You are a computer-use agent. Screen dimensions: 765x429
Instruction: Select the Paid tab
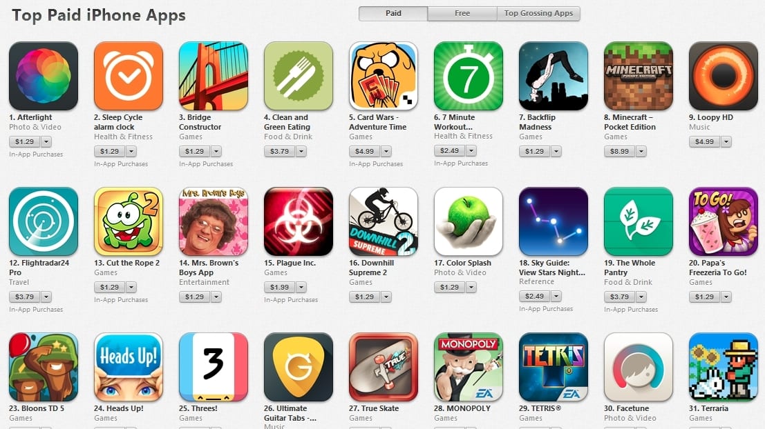[393, 14]
